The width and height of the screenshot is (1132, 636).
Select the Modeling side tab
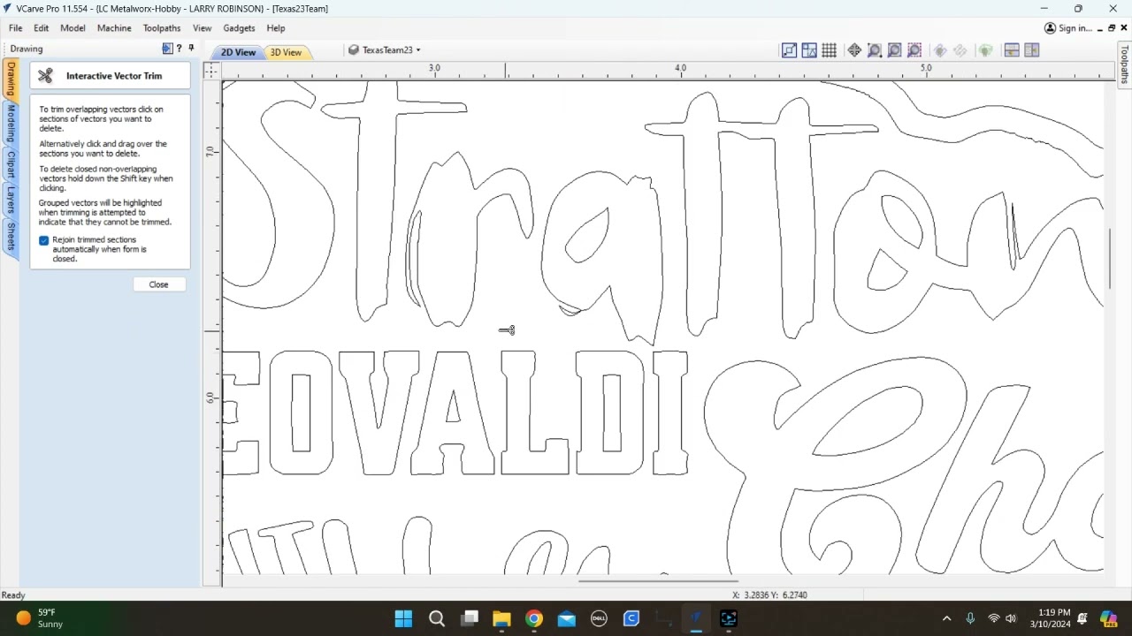pos(11,124)
